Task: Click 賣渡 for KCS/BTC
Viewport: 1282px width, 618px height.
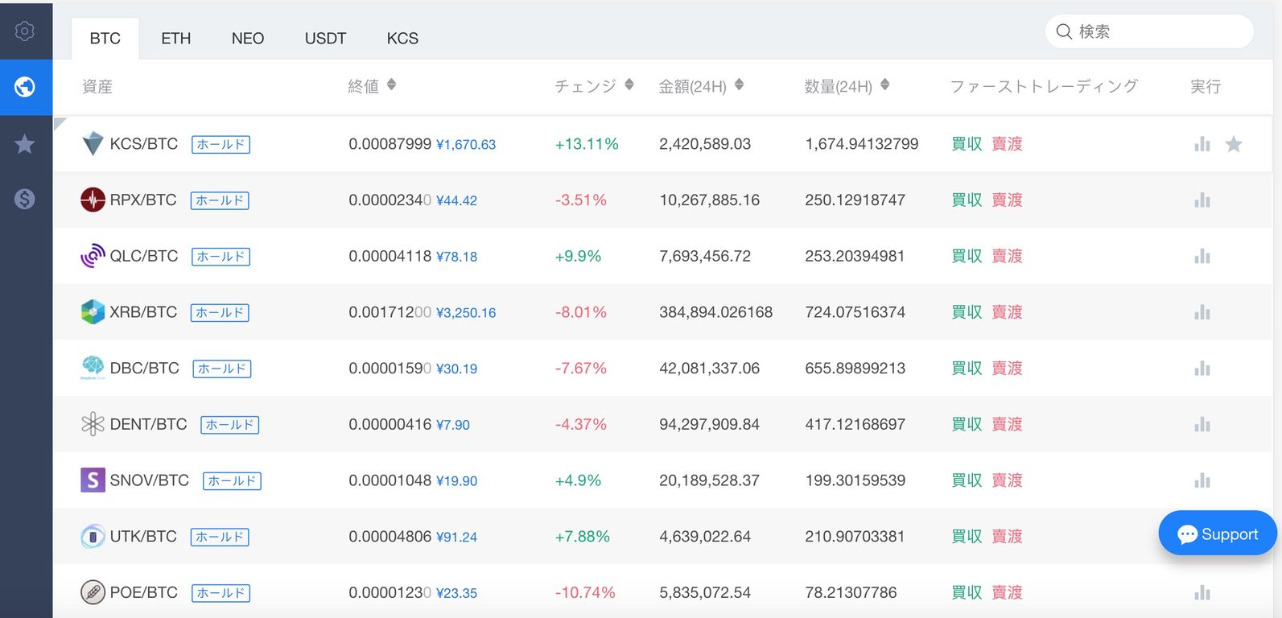Action: pyautogui.click(x=1007, y=144)
